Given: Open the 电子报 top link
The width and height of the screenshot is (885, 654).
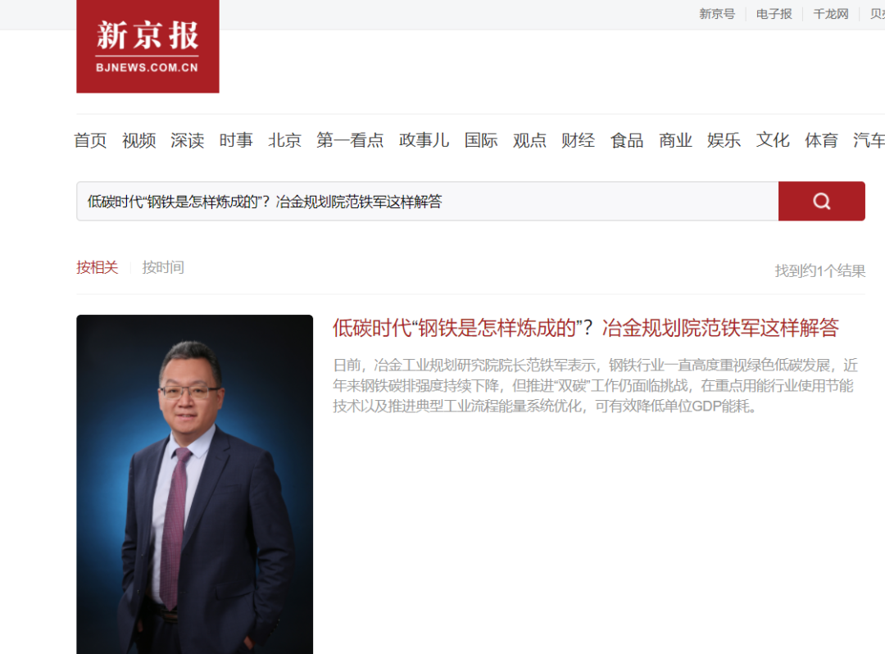Looking at the screenshot, I should 774,14.
